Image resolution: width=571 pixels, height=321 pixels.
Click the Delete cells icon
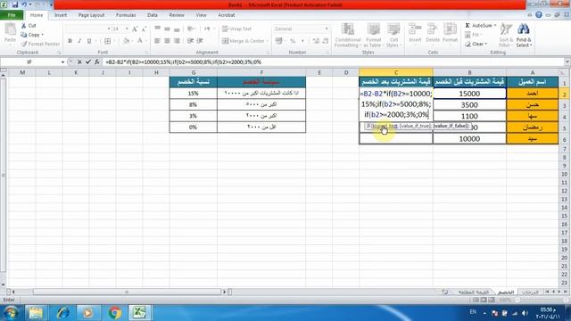[x=432, y=29]
